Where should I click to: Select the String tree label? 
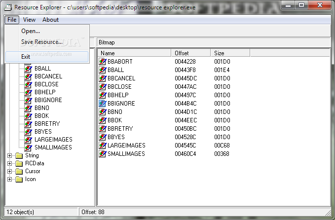32,155
